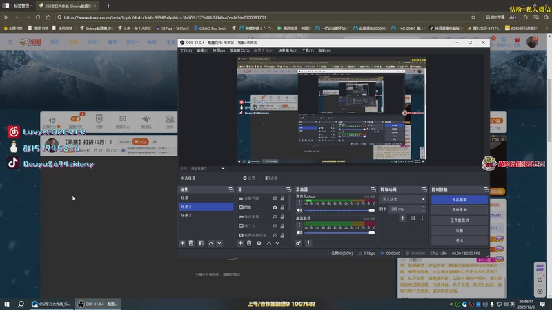
Task: Move source up arrow in Sources panel
Action: [269, 243]
